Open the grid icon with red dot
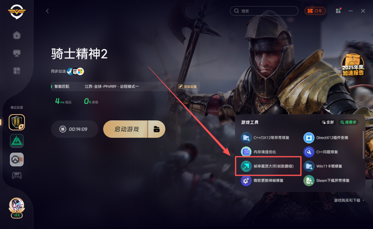This screenshot has width=373, height=229. tap(338, 11)
